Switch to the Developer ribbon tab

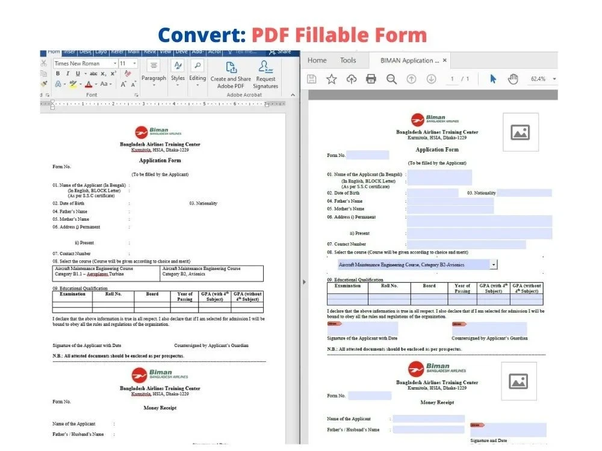click(x=181, y=52)
